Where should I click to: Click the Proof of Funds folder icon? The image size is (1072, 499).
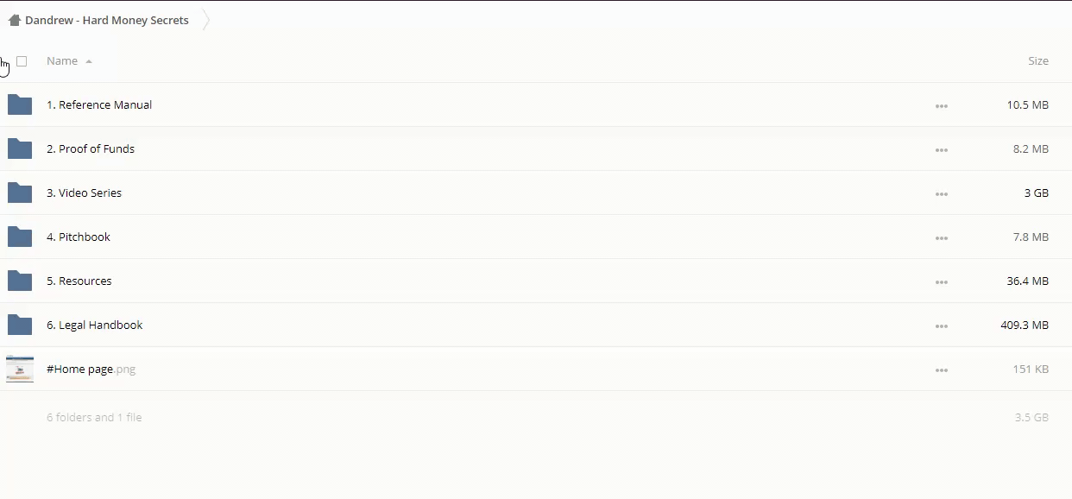(20, 149)
